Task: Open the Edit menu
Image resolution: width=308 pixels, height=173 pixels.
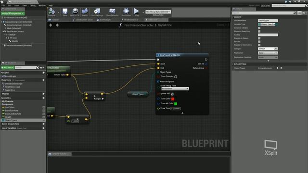Action: point(10,5)
